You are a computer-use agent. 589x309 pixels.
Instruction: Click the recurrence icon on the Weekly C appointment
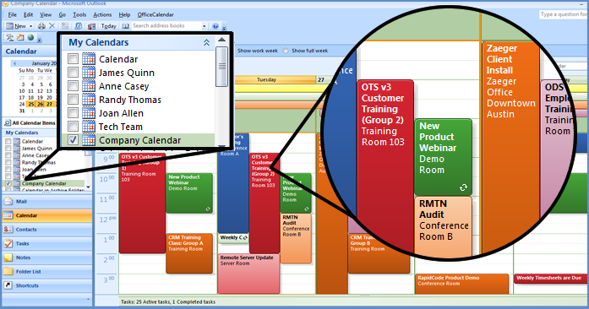point(245,238)
